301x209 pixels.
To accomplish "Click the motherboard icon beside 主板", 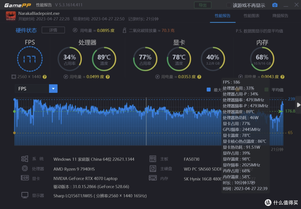I will [153, 159].
